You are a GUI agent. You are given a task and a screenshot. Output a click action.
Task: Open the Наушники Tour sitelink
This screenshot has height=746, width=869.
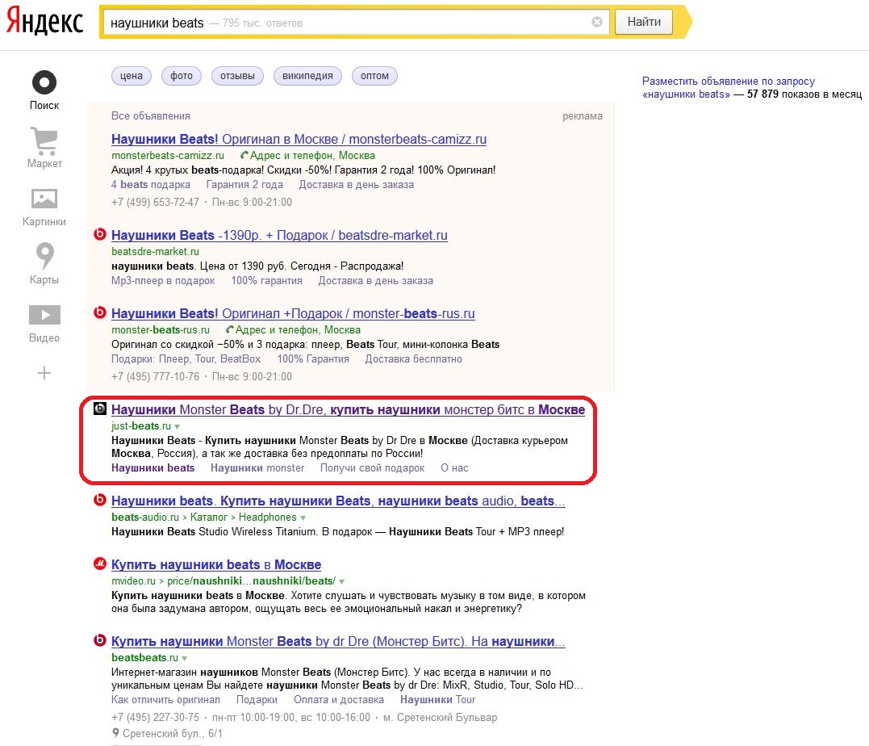pyautogui.click(x=438, y=699)
